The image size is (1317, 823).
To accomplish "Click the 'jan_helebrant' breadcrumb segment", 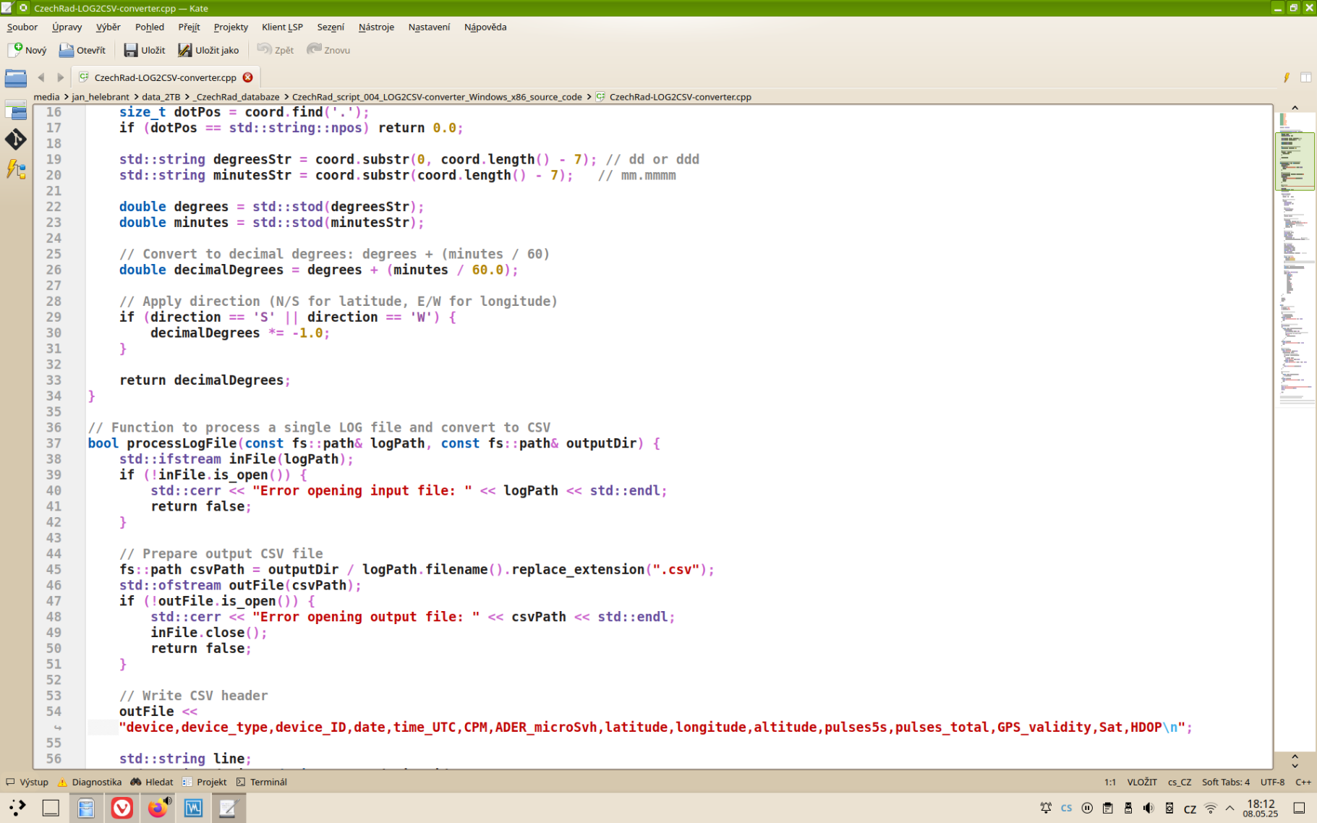I will [101, 97].
